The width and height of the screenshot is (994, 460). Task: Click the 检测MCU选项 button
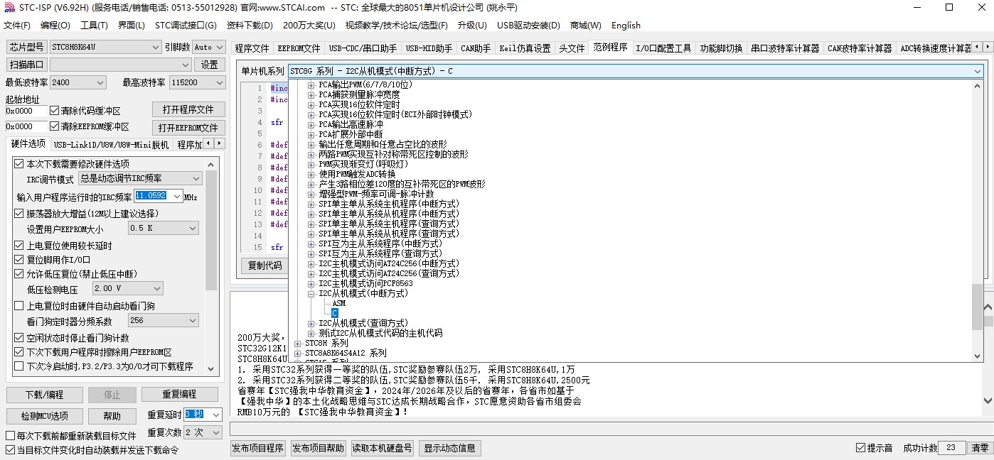(44, 416)
